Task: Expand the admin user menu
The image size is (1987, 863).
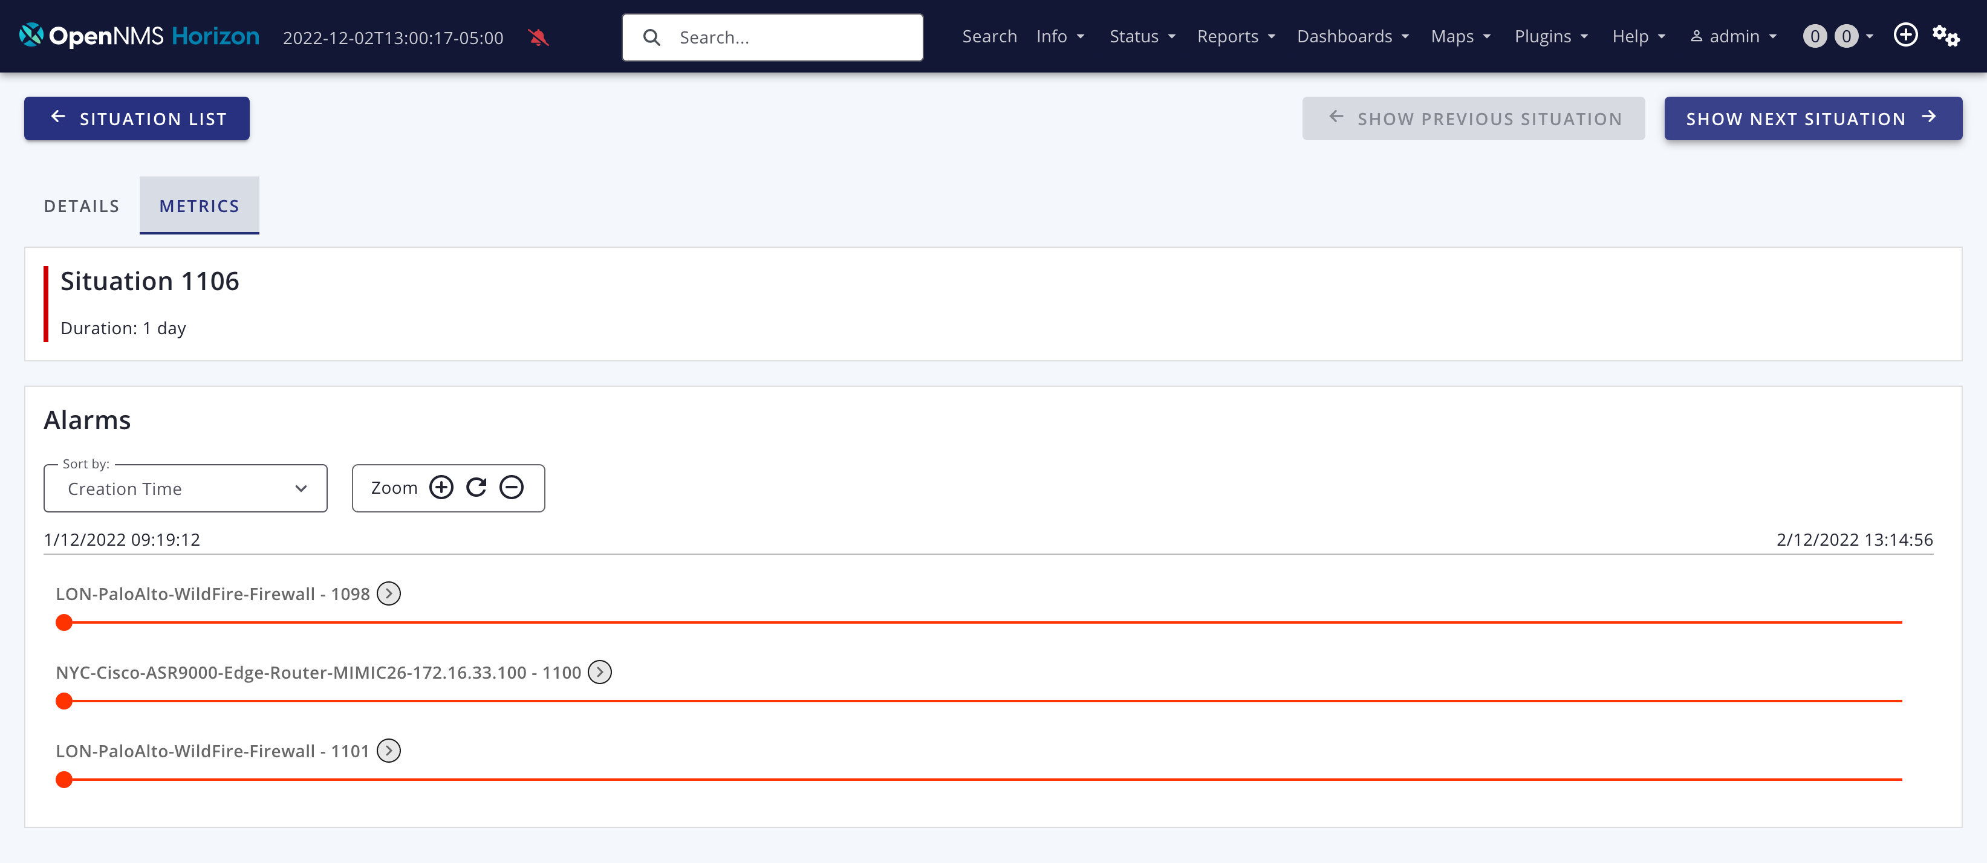Action: [x=1733, y=36]
